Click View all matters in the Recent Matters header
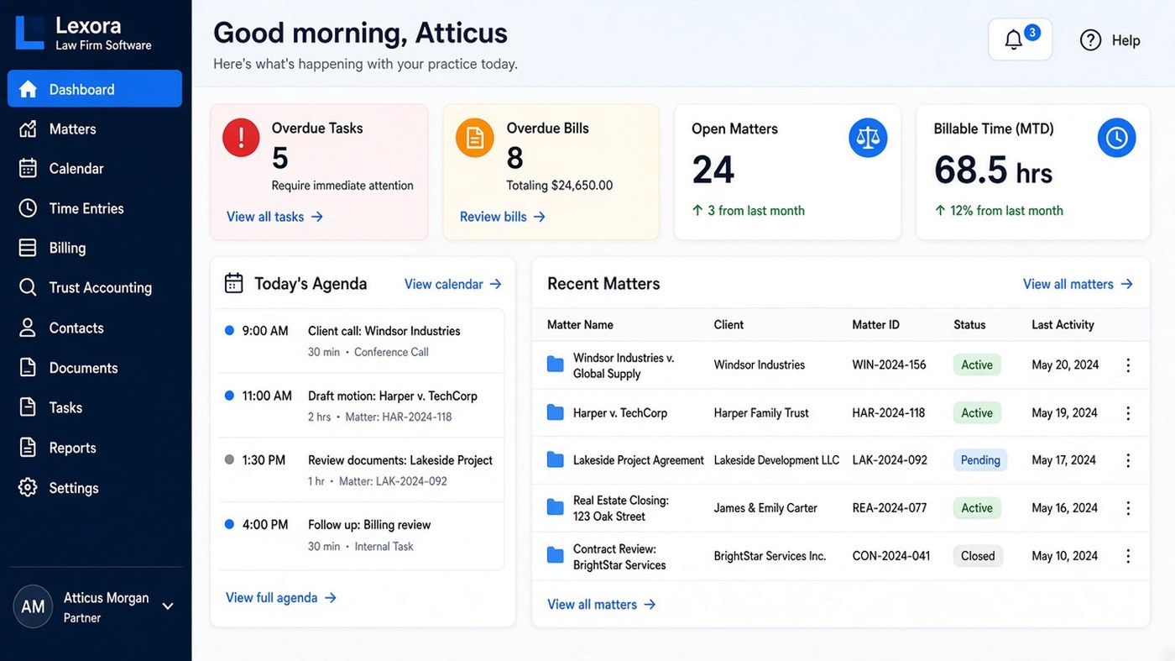1175x661 pixels. [x=1078, y=284]
